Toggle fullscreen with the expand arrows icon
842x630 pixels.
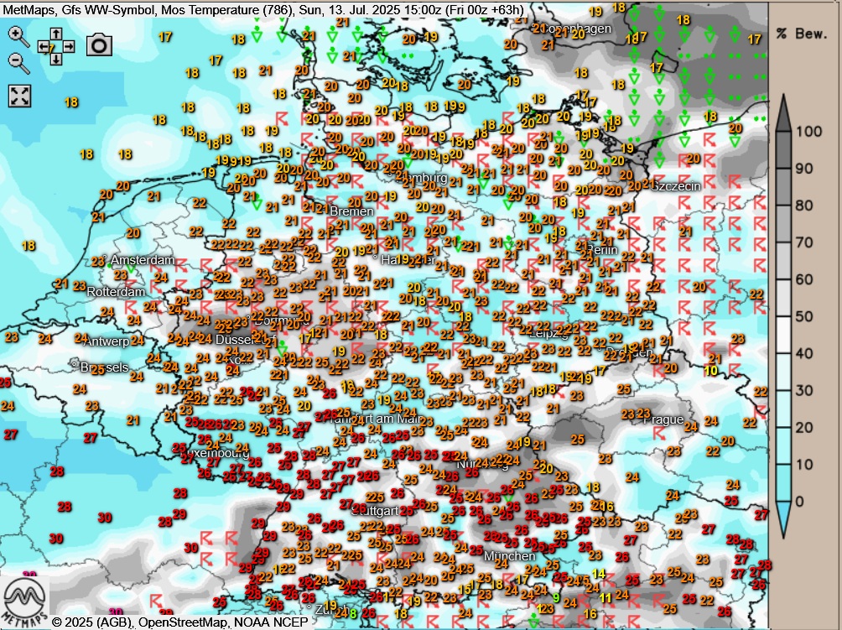click(19, 95)
